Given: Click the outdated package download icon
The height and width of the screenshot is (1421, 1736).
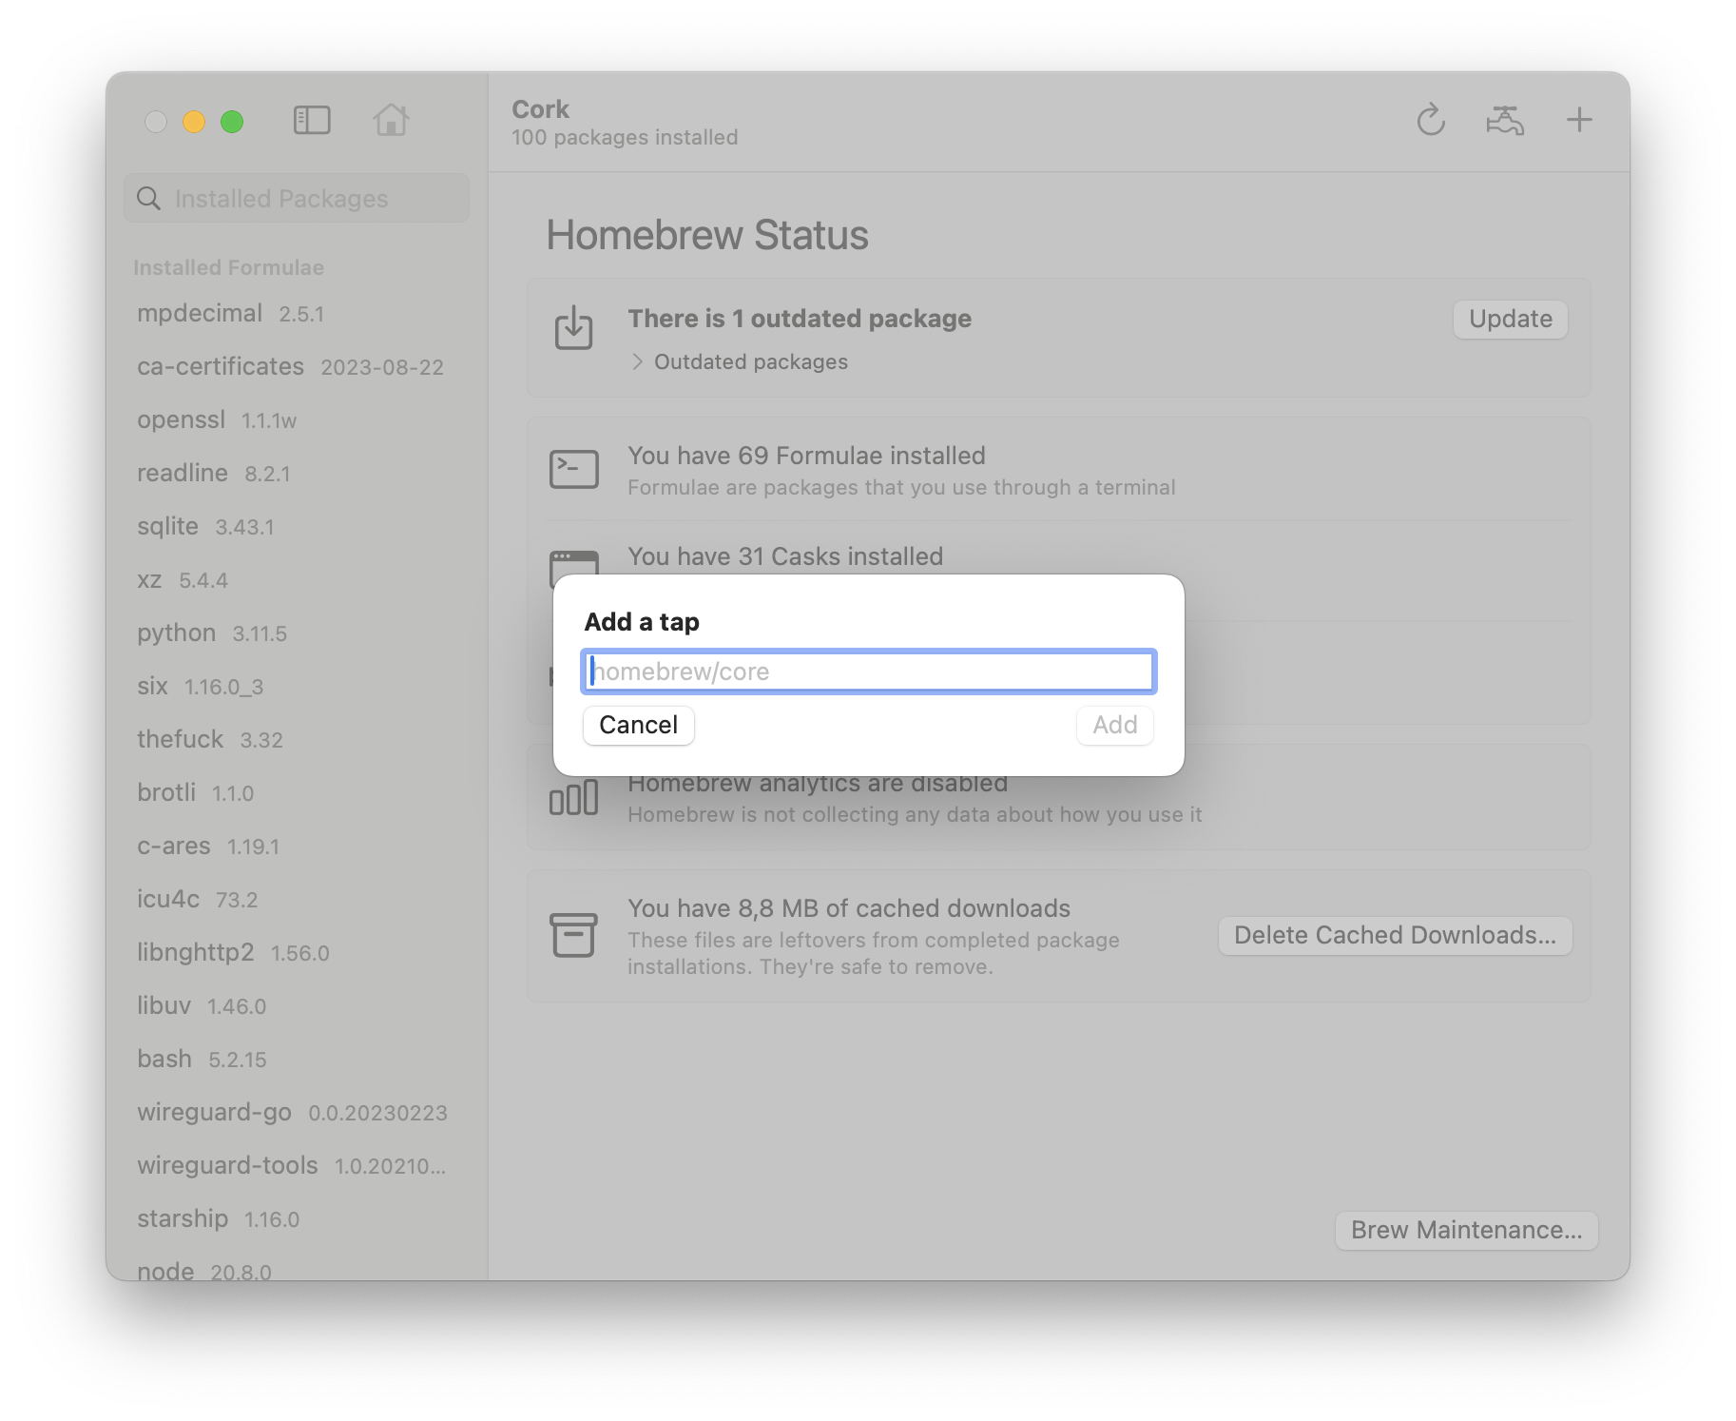Looking at the screenshot, I should 574,328.
